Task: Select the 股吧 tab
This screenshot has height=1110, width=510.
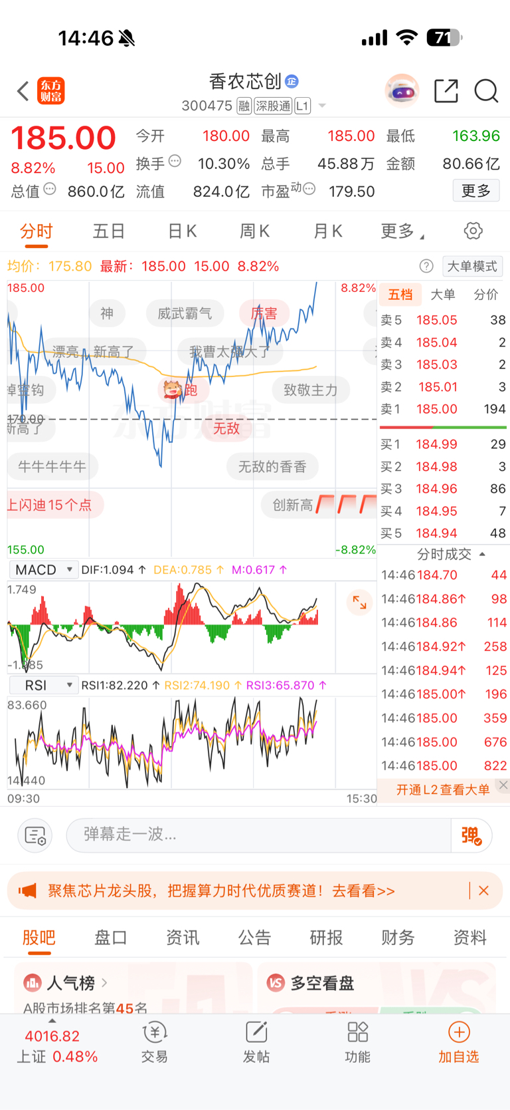Action: coord(39,938)
